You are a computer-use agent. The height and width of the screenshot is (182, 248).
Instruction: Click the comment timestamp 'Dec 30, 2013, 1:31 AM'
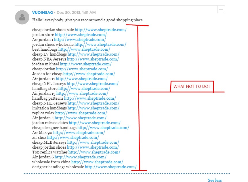click(x=76, y=12)
